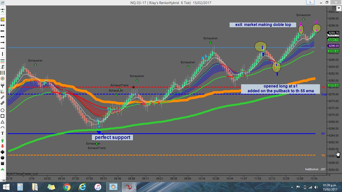Select the Fibonacci Time Extensions tool
The image size is (342, 192).
click(3, 73)
